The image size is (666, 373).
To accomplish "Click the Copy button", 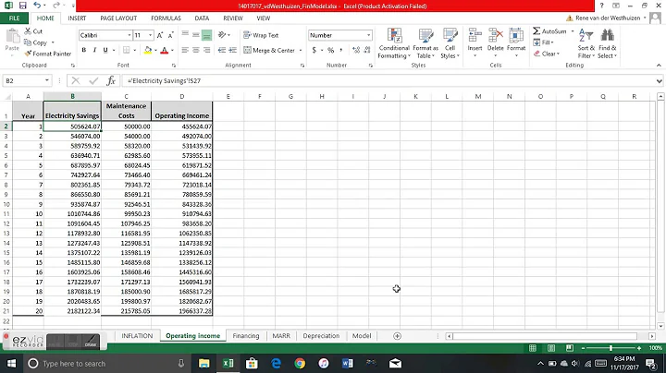I will [x=36, y=42].
